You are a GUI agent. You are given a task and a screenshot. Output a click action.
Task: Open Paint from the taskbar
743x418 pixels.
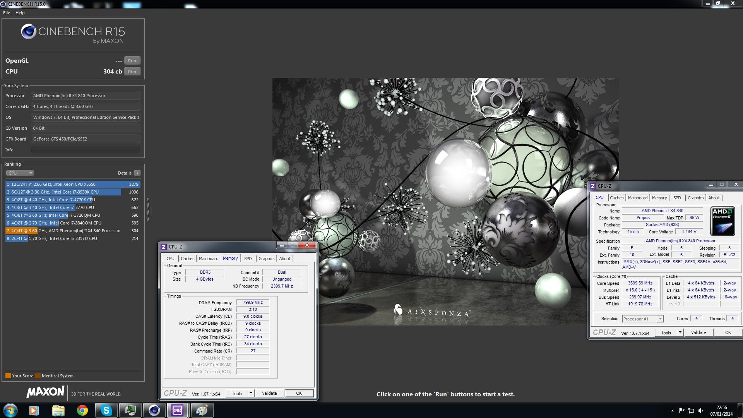pyautogui.click(x=202, y=410)
